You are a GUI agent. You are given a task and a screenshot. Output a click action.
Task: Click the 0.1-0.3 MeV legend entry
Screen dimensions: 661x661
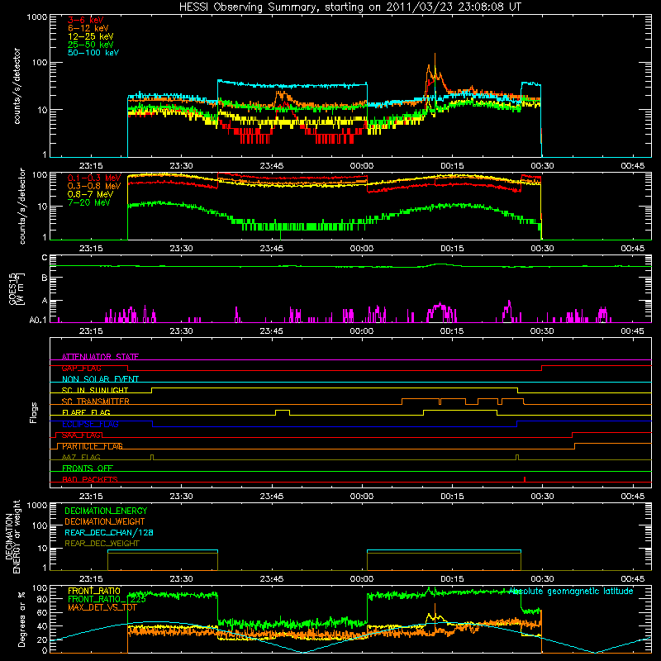click(94, 178)
